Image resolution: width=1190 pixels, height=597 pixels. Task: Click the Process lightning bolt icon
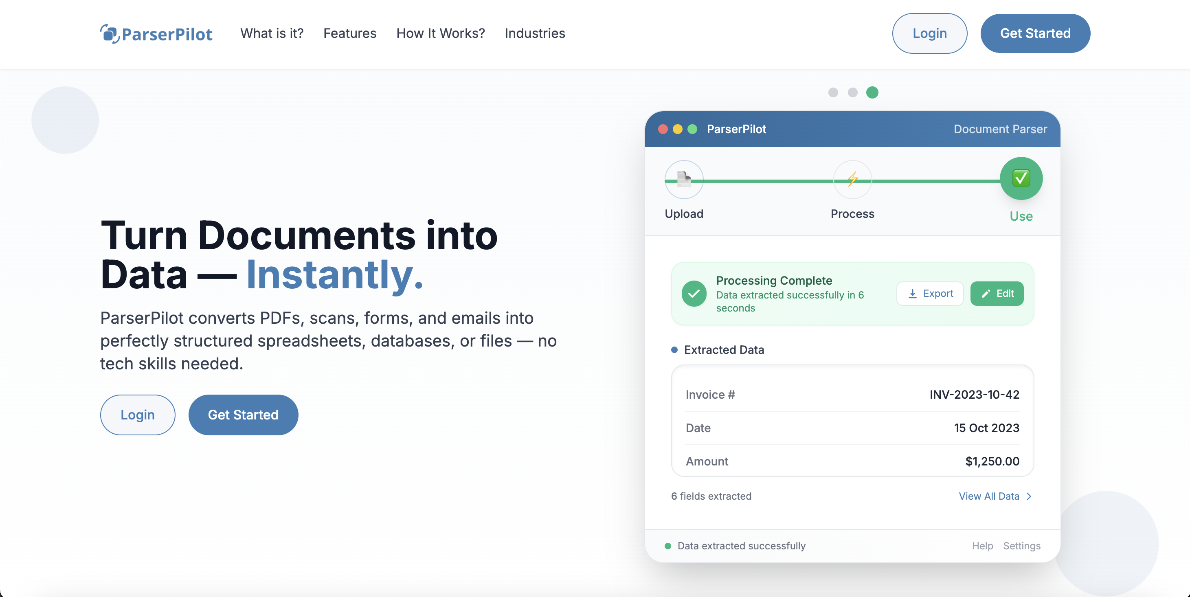(852, 179)
